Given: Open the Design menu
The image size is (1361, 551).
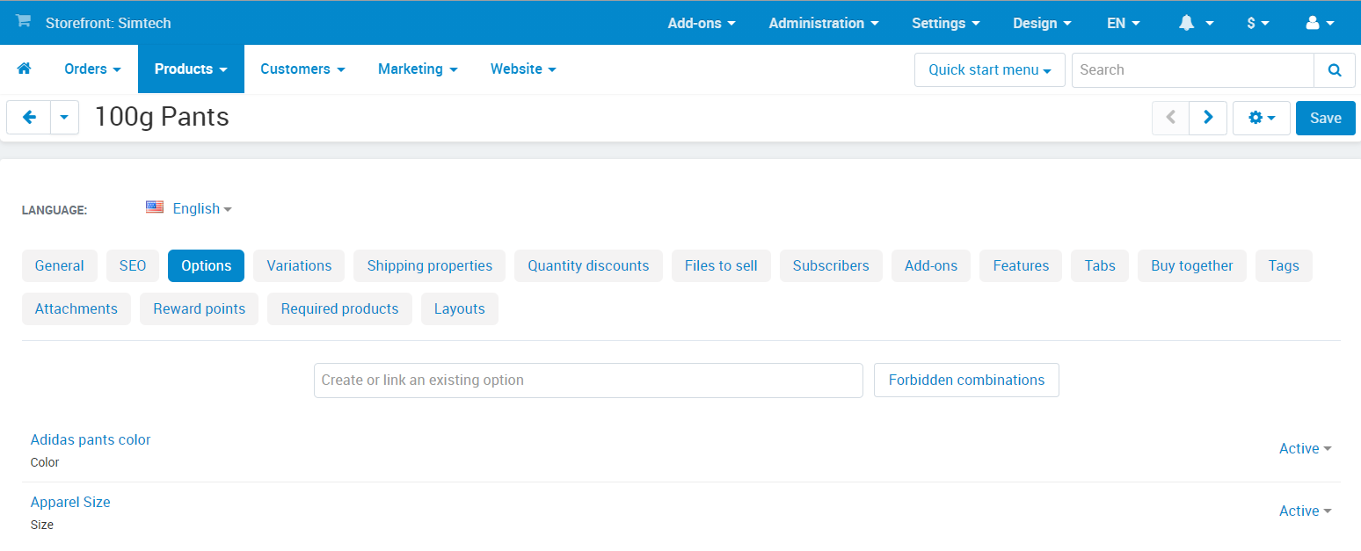Looking at the screenshot, I should (1042, 24).
